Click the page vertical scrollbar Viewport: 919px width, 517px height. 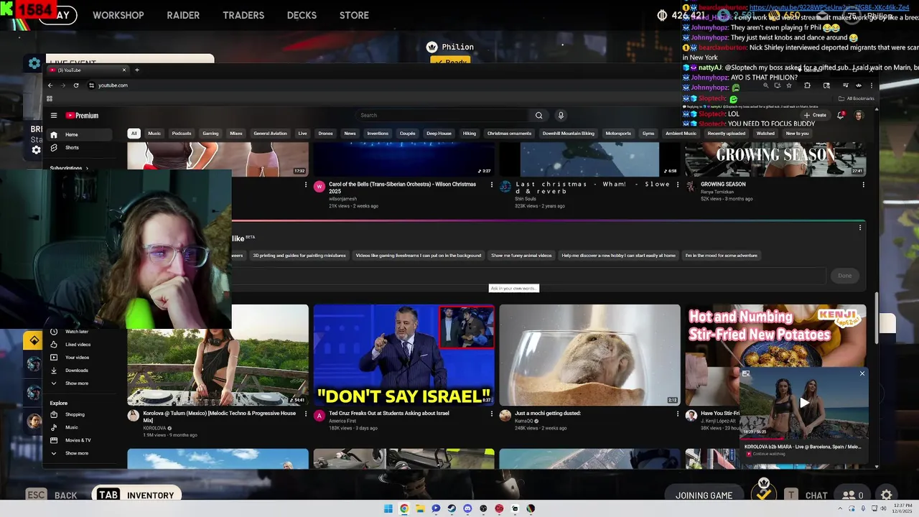pos(877,319)
